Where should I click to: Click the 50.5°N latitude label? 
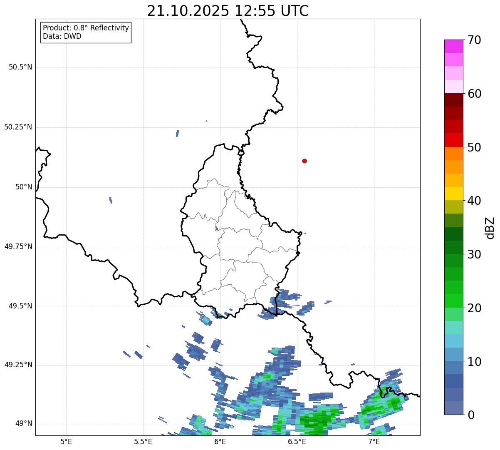(20, 67)
